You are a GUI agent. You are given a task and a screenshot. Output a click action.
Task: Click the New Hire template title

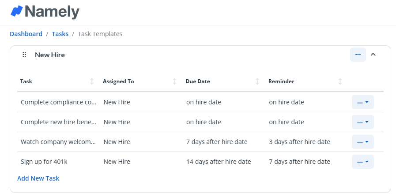tap(50, 55)
